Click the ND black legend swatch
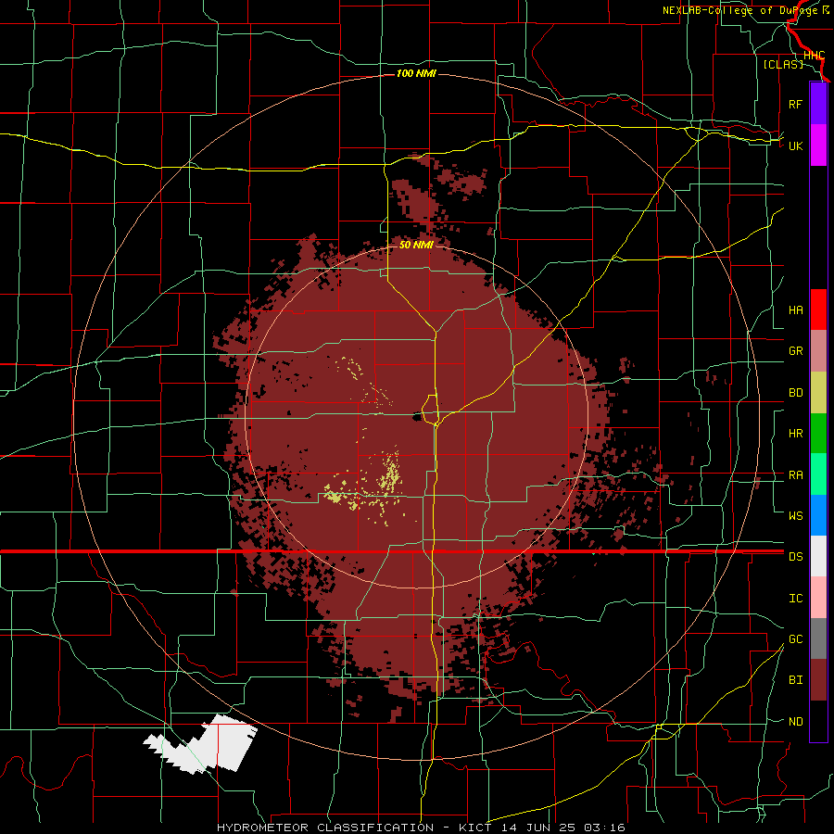Image resolution: width=834 pixels, height=834 pixels. point(818,721)
